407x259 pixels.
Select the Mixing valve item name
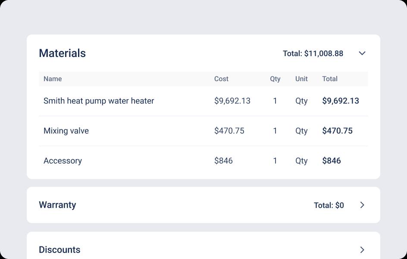[x=66, y=131]
